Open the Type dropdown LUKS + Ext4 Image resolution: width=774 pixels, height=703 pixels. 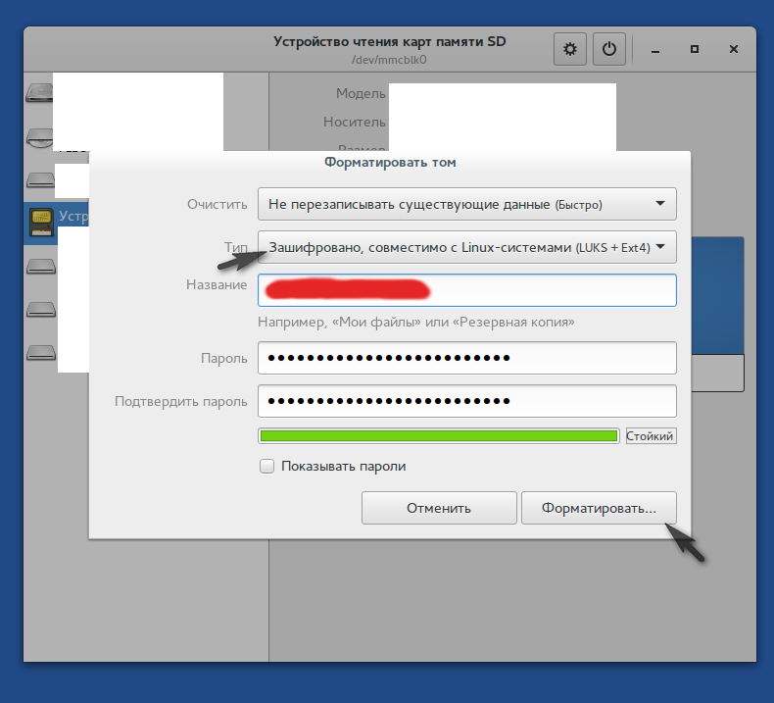[x=467, y=247]
